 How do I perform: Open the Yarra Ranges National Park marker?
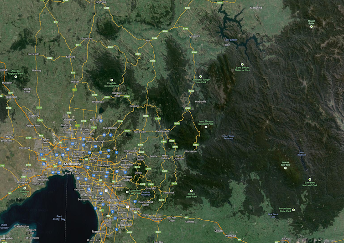[x=206, y=127]
